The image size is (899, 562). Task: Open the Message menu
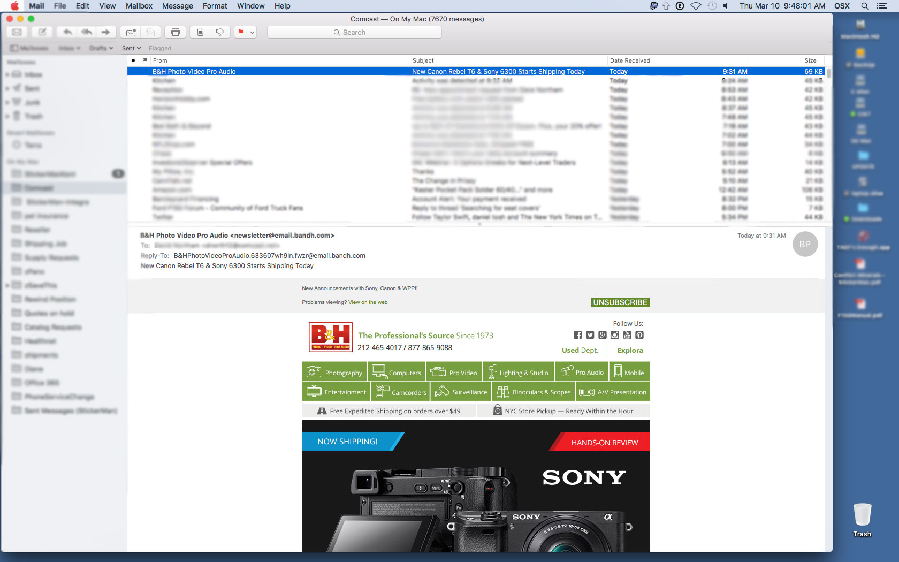click(177, 6)
